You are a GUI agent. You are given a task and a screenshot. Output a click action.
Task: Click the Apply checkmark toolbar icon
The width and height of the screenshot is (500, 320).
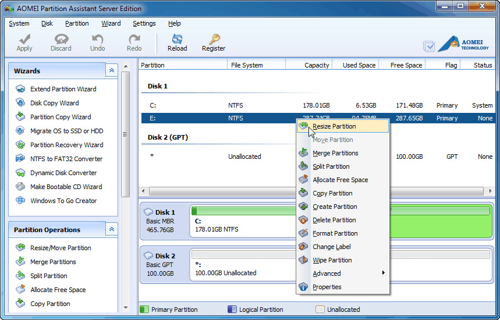(x=24, y=40)
